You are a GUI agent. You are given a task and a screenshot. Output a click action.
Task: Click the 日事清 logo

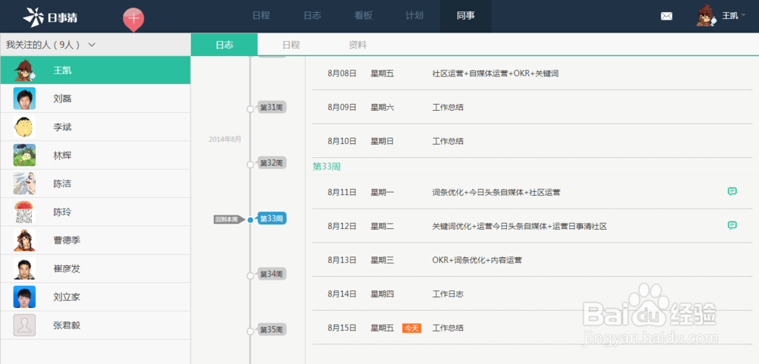pos(50,16)
